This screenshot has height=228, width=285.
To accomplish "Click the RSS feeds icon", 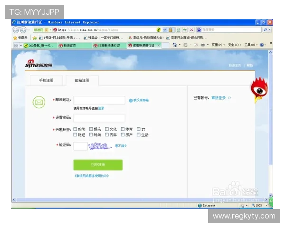I will 185,45.
